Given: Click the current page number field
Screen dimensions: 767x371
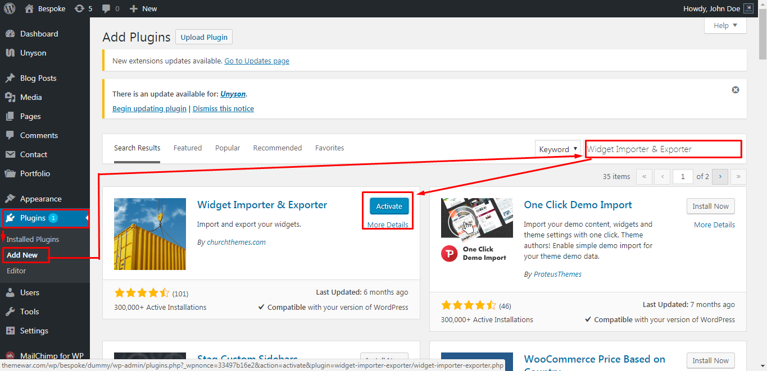Looking at the screenshot, I should (683, 176).
